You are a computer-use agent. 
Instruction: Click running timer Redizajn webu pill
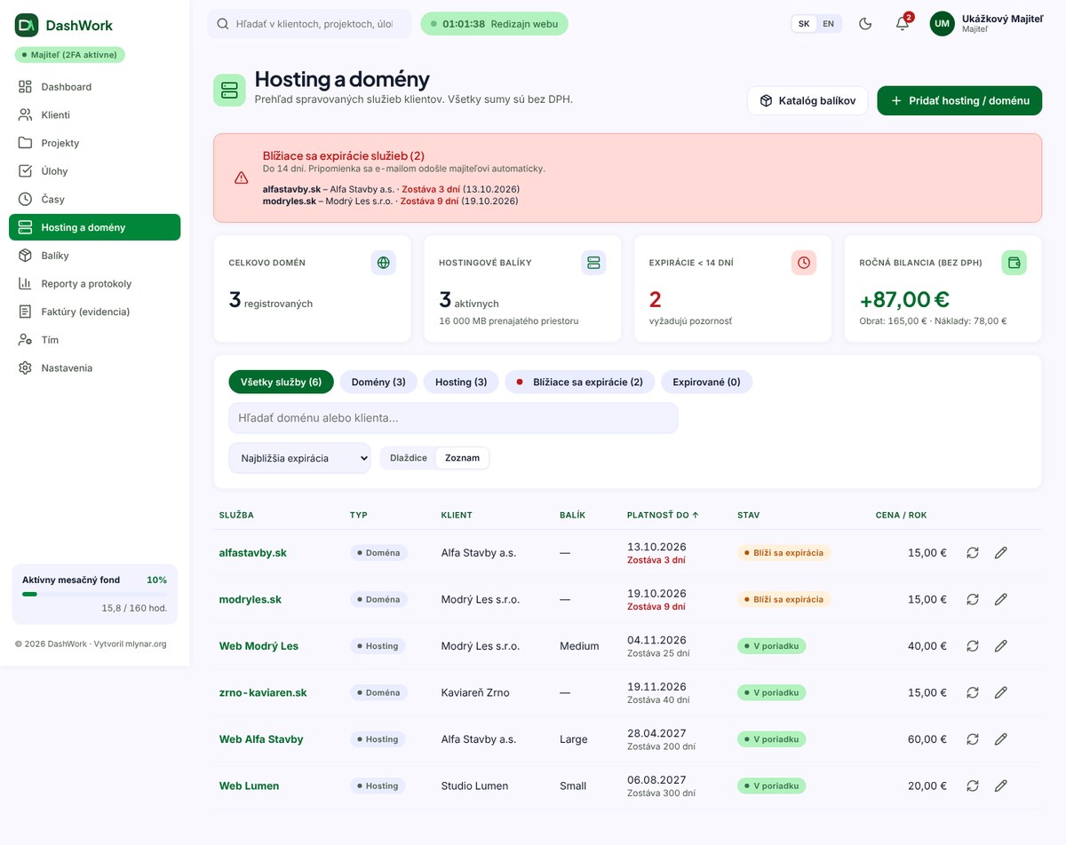(494, 24)
